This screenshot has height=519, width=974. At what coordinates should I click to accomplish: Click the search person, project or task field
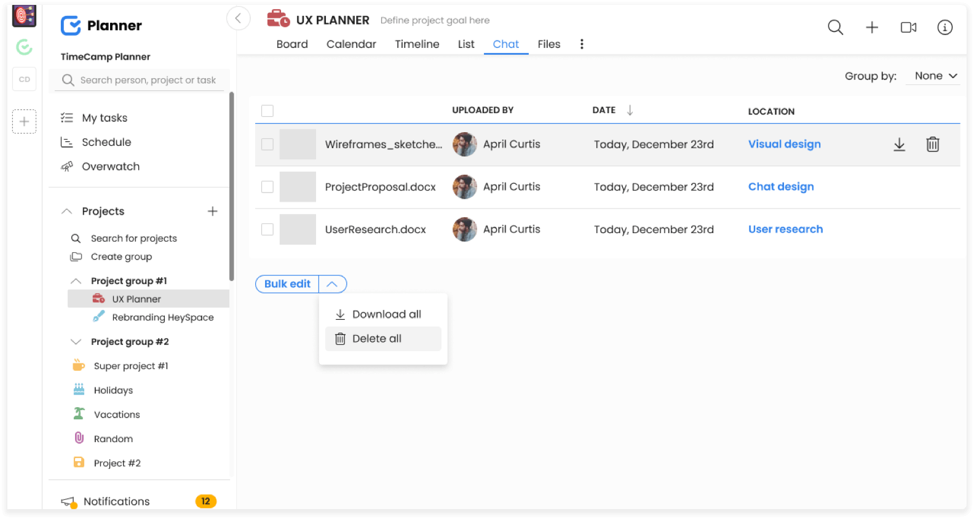(140, 80)
